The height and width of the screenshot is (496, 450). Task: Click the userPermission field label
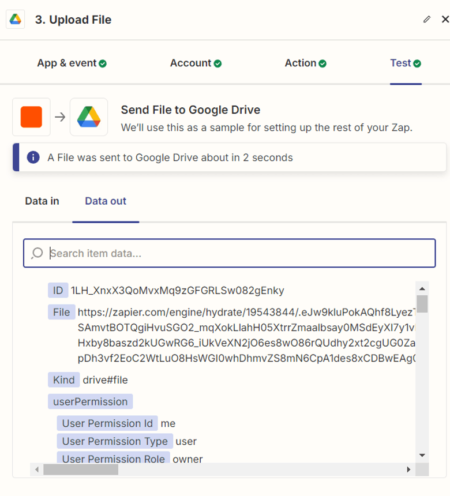tap(90, 401)
